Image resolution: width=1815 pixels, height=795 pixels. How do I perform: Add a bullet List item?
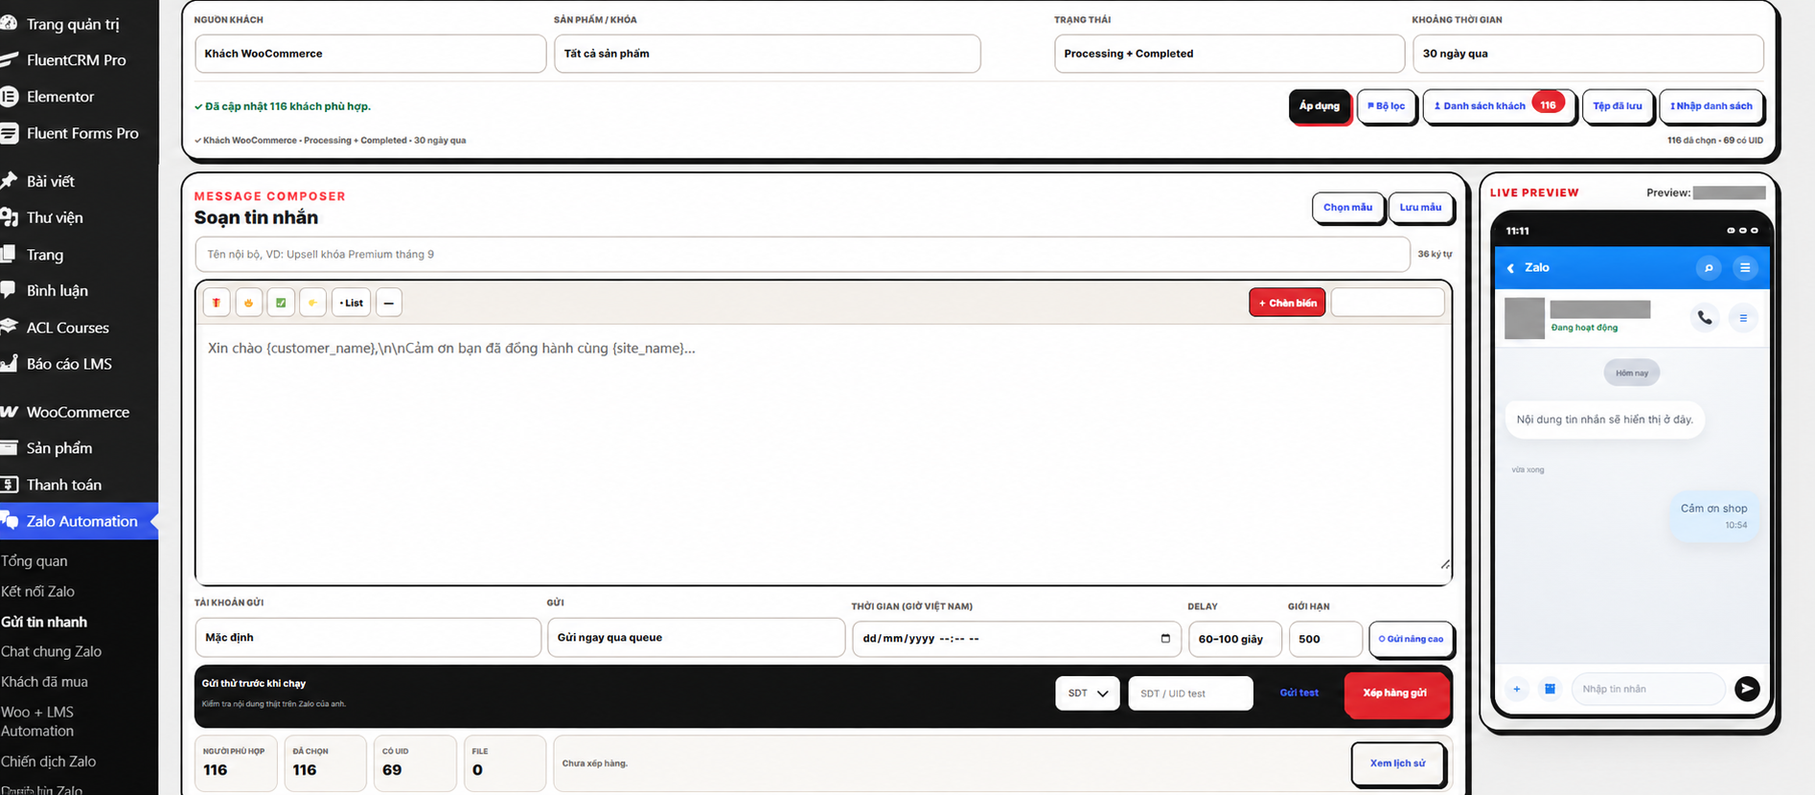[x=352, y=303]
